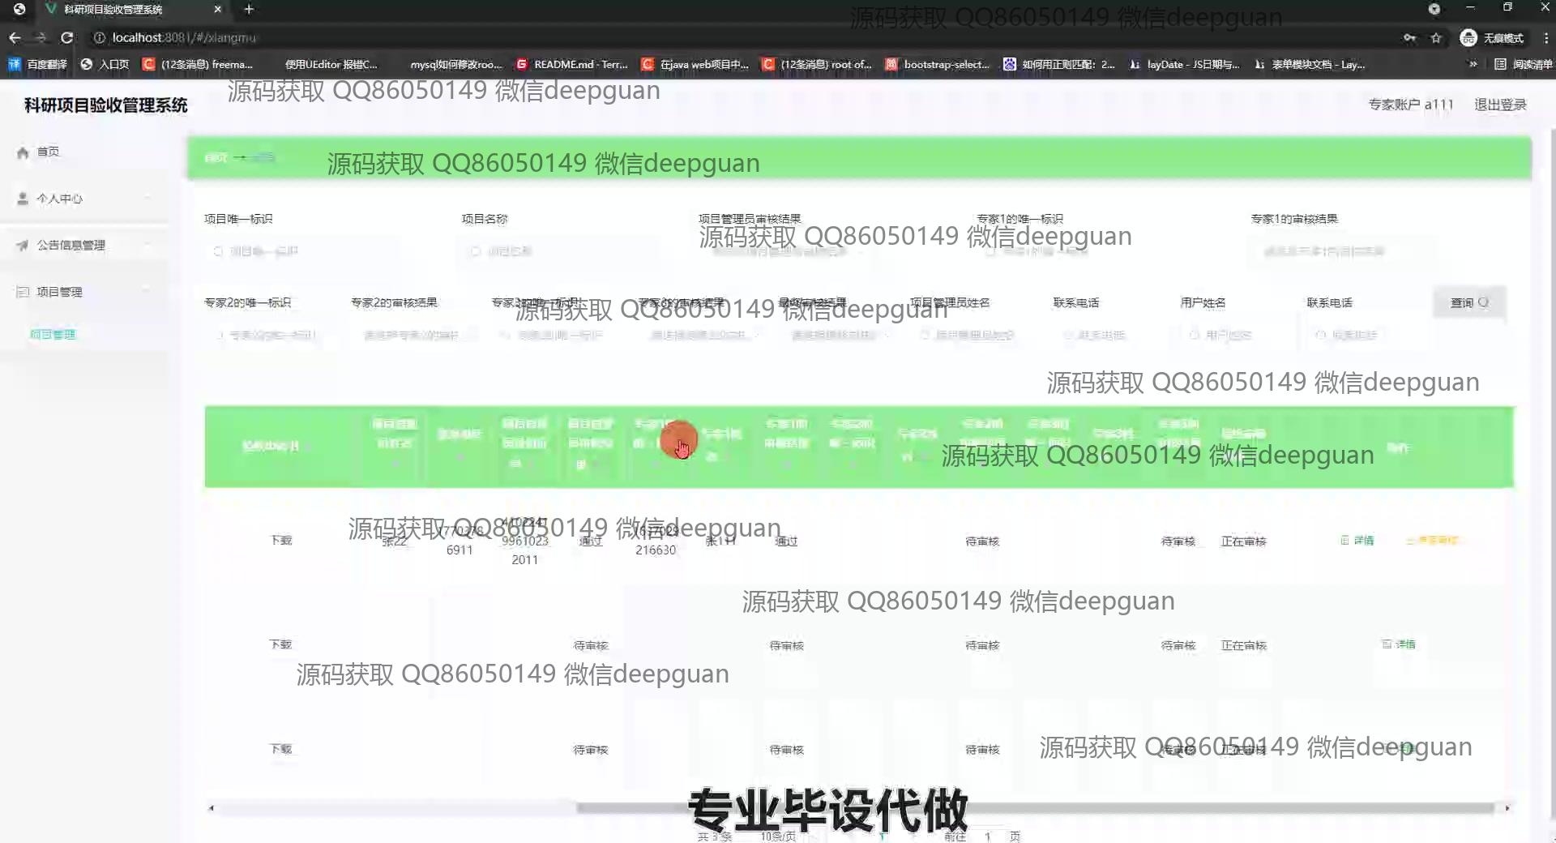Toggle the 项目管理 menu arrow
This screenshot has height=843, width=1556.
point(148,292)
